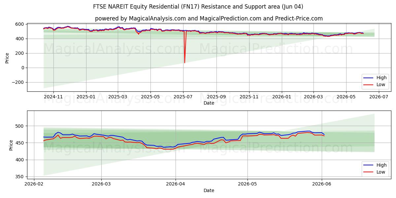This screenshot has width=396, height=198.
Task: Click the chart title mentioning FTSE NAREIT Equity Residential
Action: pos(198,7)
